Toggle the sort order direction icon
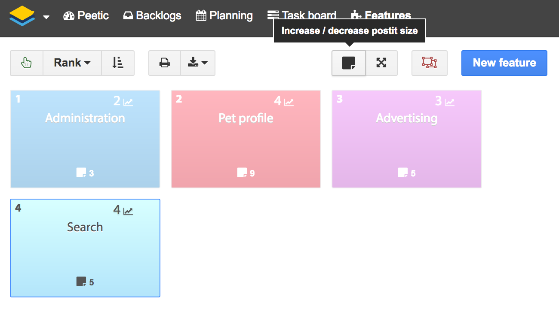The height and width of the screenshot is (318, 559). (118, 63)
